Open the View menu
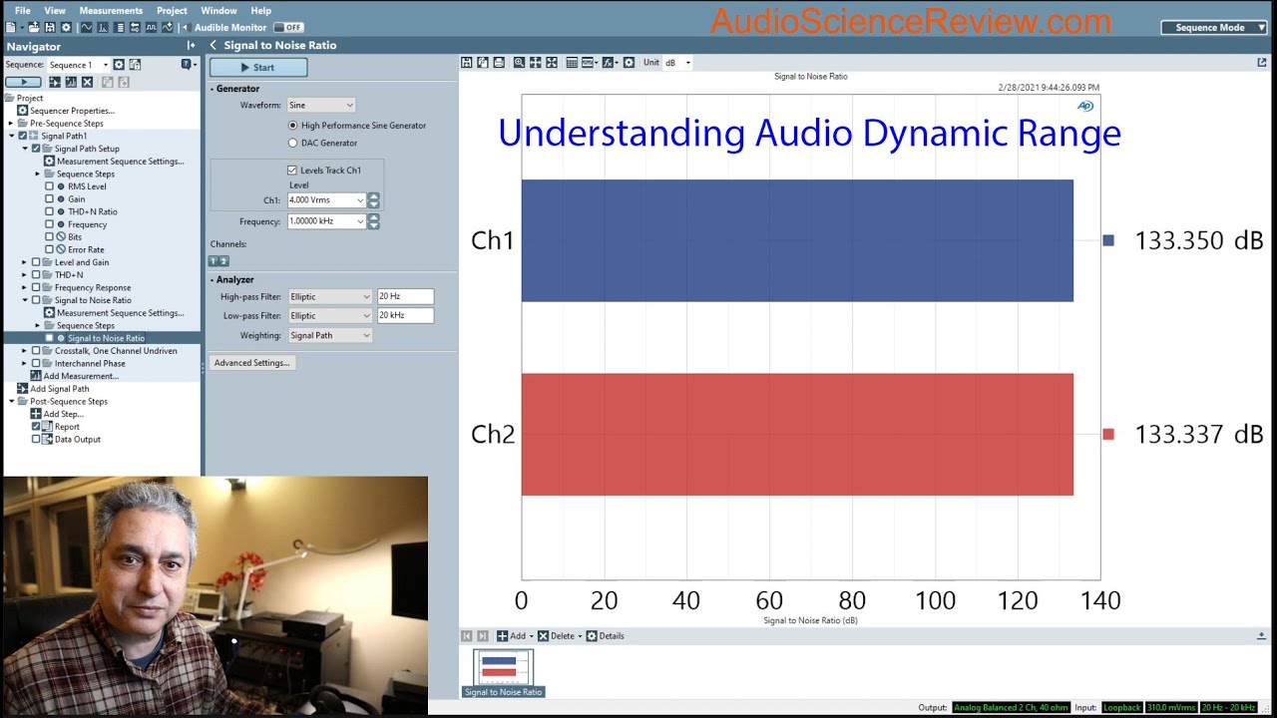The width and height of the screenshot is (1277, 718). point(55,11)
